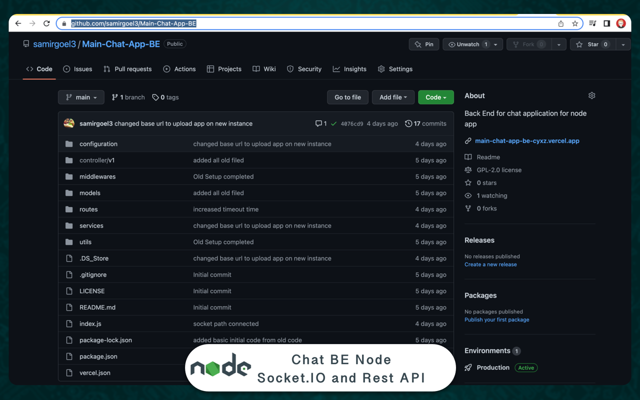Image resolution: width=640 pixels, height=400 pixels.
Task: Click the index.js file icon
Action: (x=69, y=324)
